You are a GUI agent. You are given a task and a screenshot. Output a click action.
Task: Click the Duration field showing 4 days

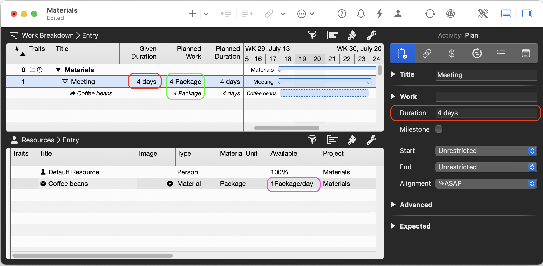tap(486, 113)
